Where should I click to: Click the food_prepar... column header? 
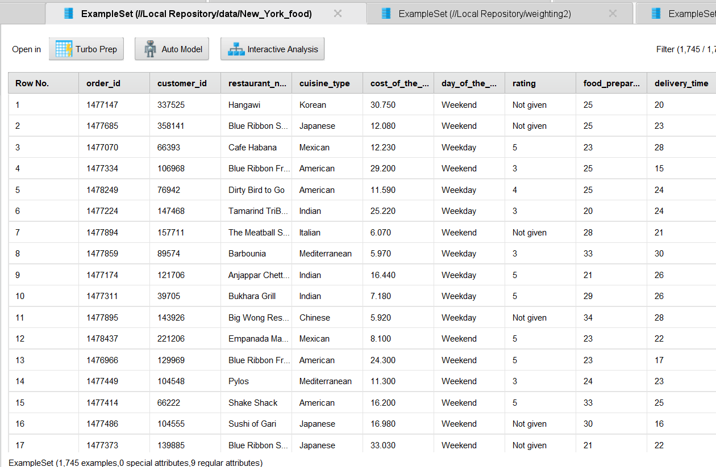point(611,83)
